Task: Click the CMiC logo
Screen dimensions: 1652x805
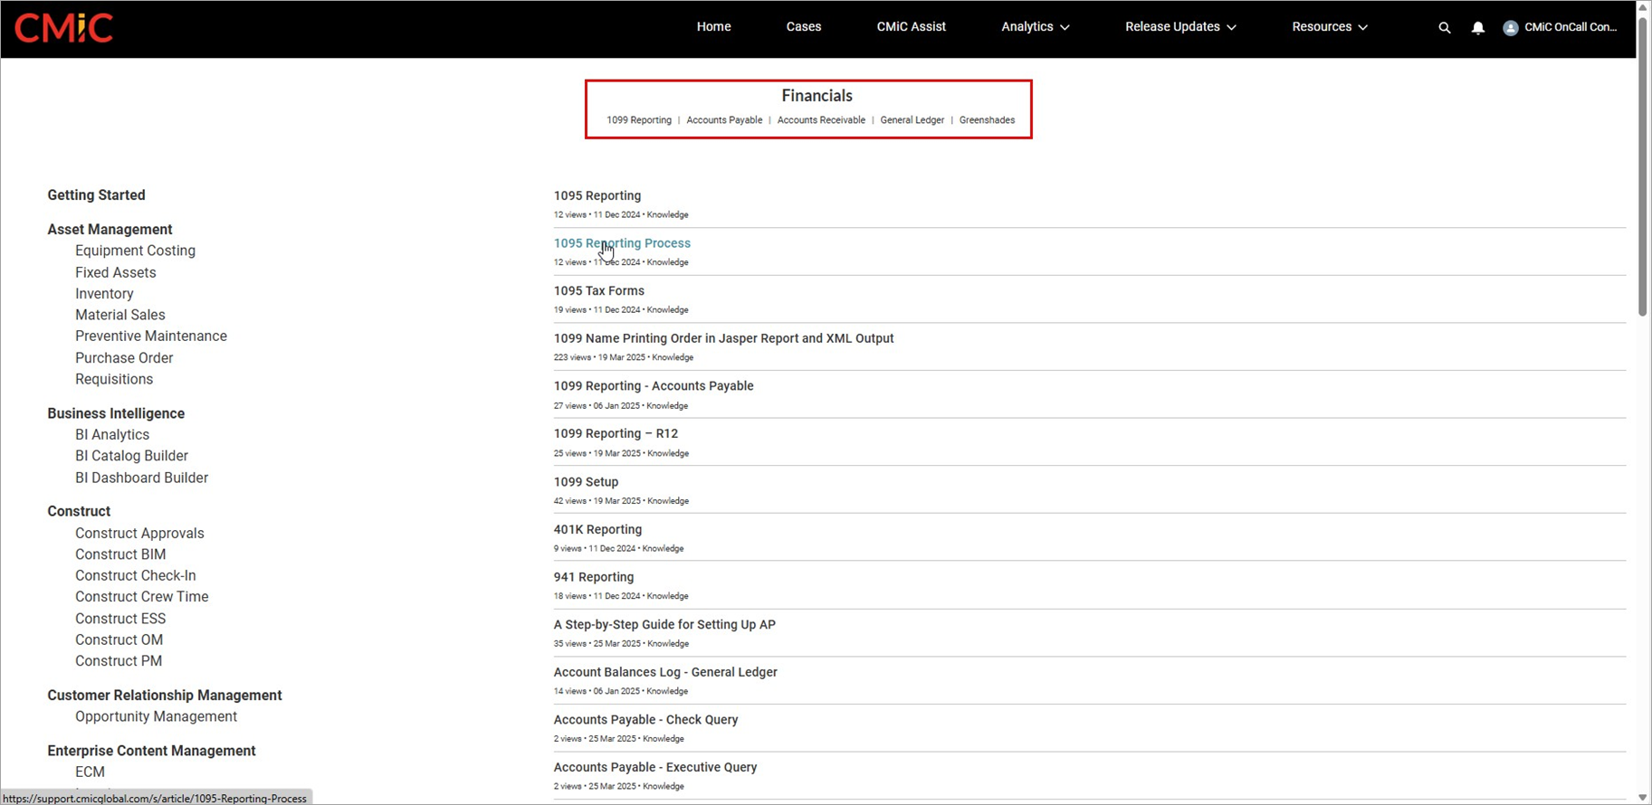Action: (x=63, y=27)
